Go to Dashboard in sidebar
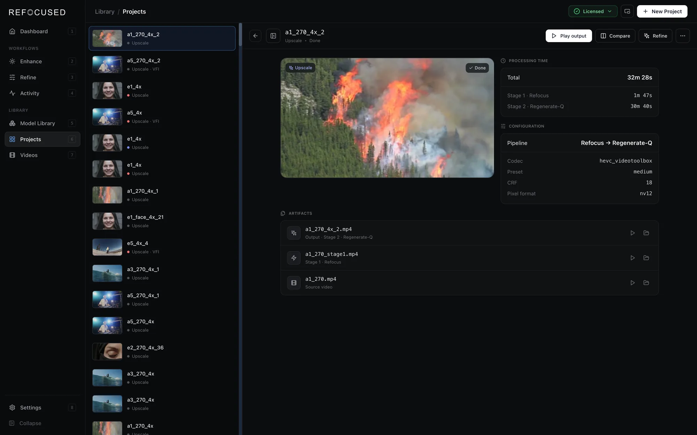This screenshot has width=697, height=435. (x=43, y=31)
